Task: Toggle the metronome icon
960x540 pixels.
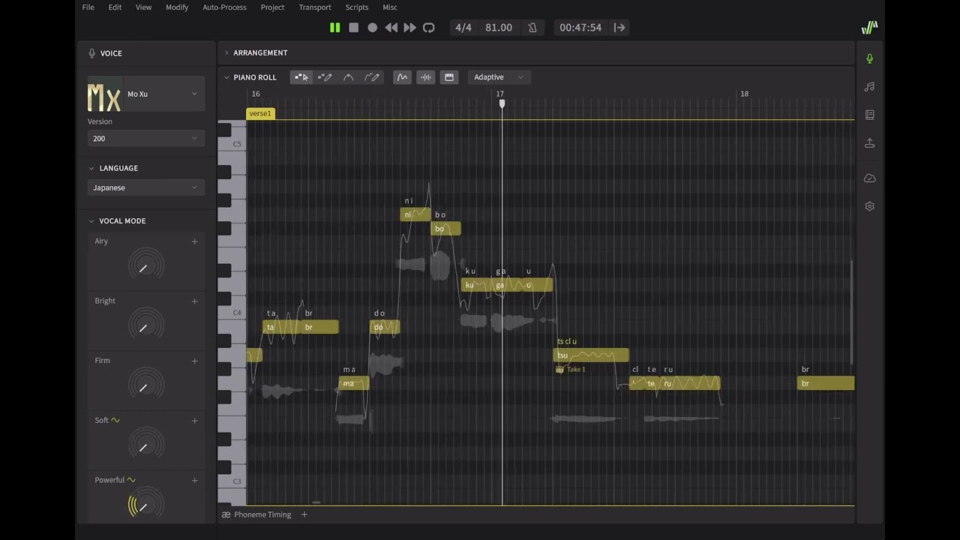Action: tap(532, 28)
